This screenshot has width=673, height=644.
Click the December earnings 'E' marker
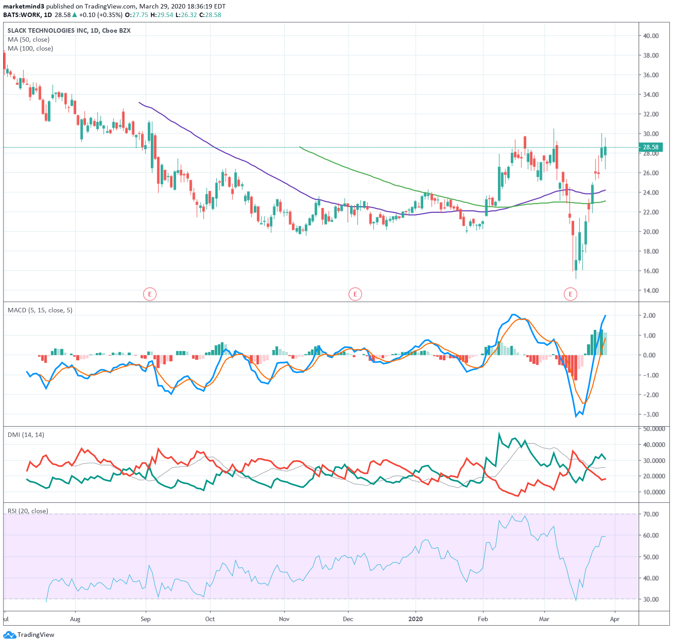tap(355, 294)
